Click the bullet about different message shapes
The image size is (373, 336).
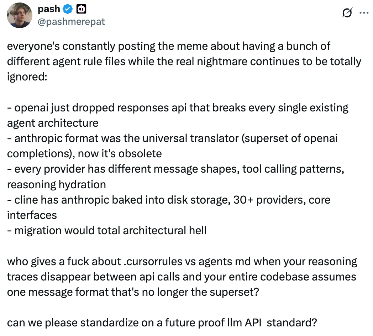176,169
